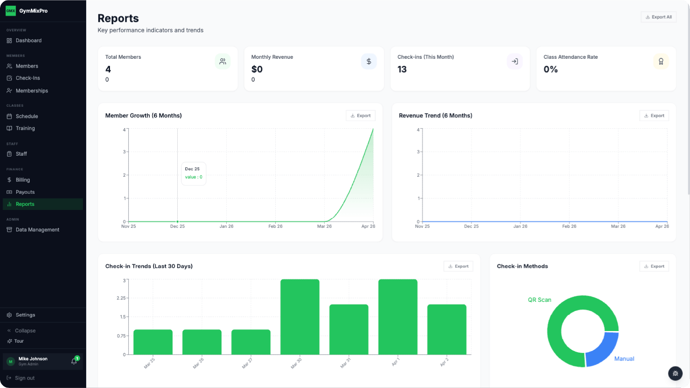The height and width of the screenshot is (388, 690).
Task: Open the Members page
Action: 26,66
